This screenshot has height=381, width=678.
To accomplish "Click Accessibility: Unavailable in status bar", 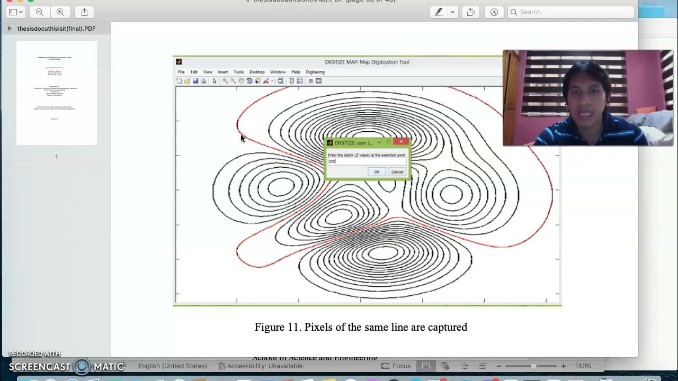I will coord(261,366).
